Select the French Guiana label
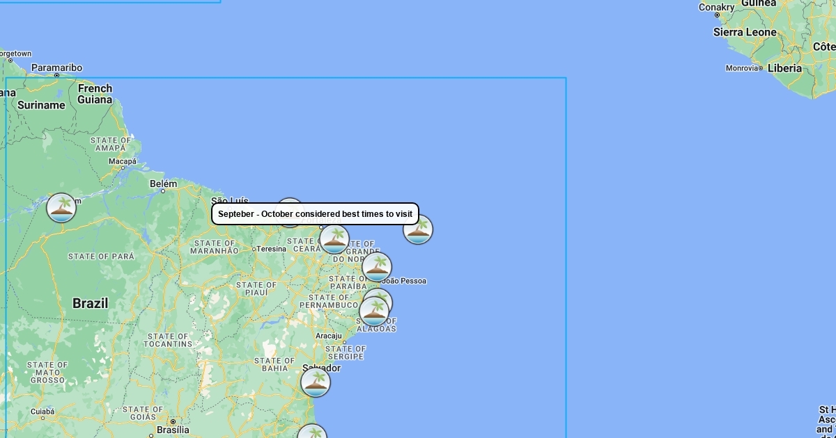Screen dimensions: 836x438 95,94
